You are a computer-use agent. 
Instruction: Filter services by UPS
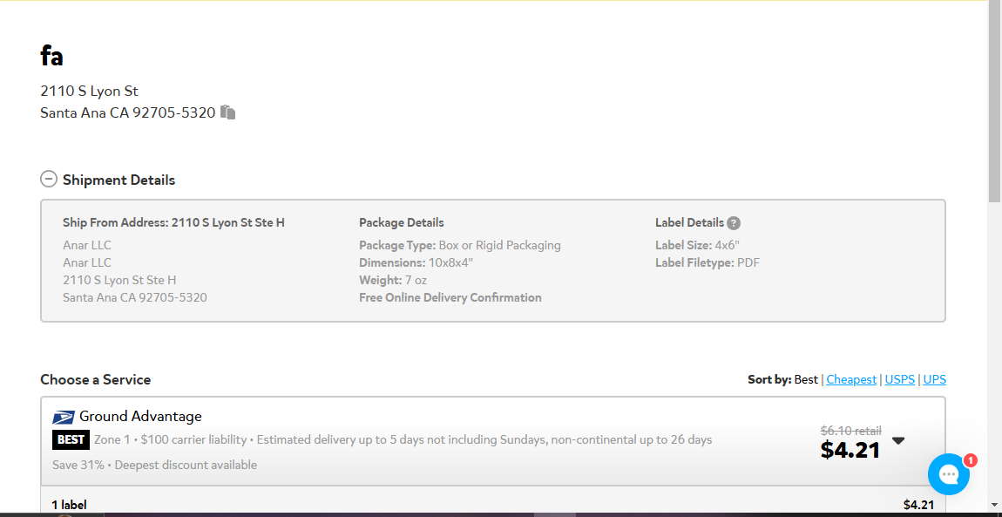click(934, 379)
